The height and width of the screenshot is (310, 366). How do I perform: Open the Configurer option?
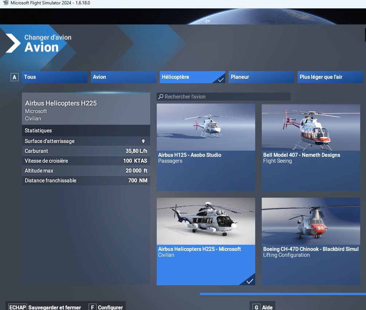click(110, 307)
